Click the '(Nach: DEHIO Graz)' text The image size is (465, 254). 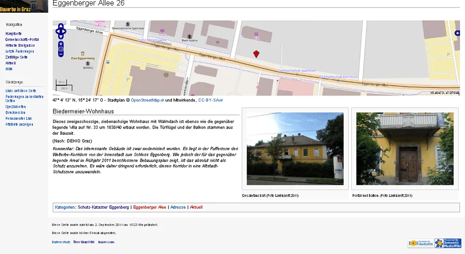coord(72,141)
